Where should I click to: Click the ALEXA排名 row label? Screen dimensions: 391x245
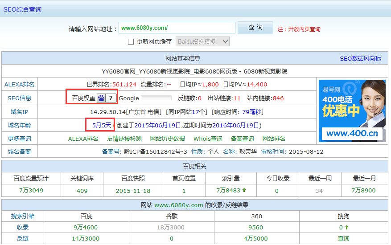point(20,85)
